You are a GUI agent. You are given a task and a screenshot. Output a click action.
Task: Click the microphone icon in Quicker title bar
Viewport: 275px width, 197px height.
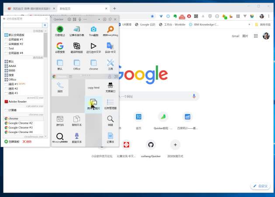pos(80,19)
